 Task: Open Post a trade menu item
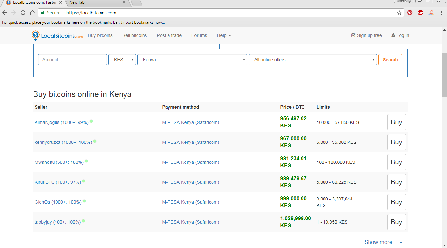click(169, 35)
